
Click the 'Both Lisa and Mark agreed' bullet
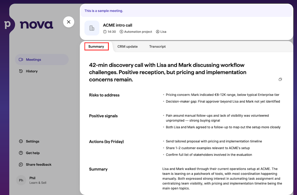[223, 127]
